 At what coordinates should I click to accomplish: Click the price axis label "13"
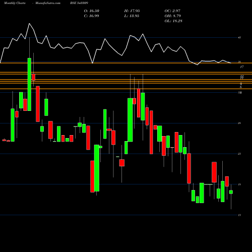pyautogui.click(x=239, y=215)
